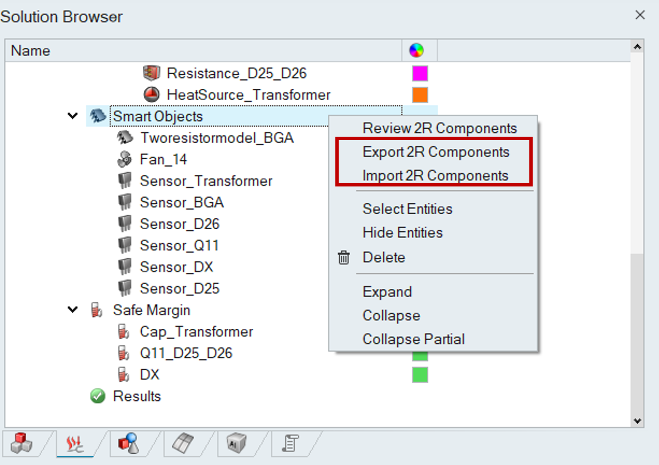Select Q11_D25_D26 in the tree
The height and width of the screenshot is (465, 659).
coord(186,353)
